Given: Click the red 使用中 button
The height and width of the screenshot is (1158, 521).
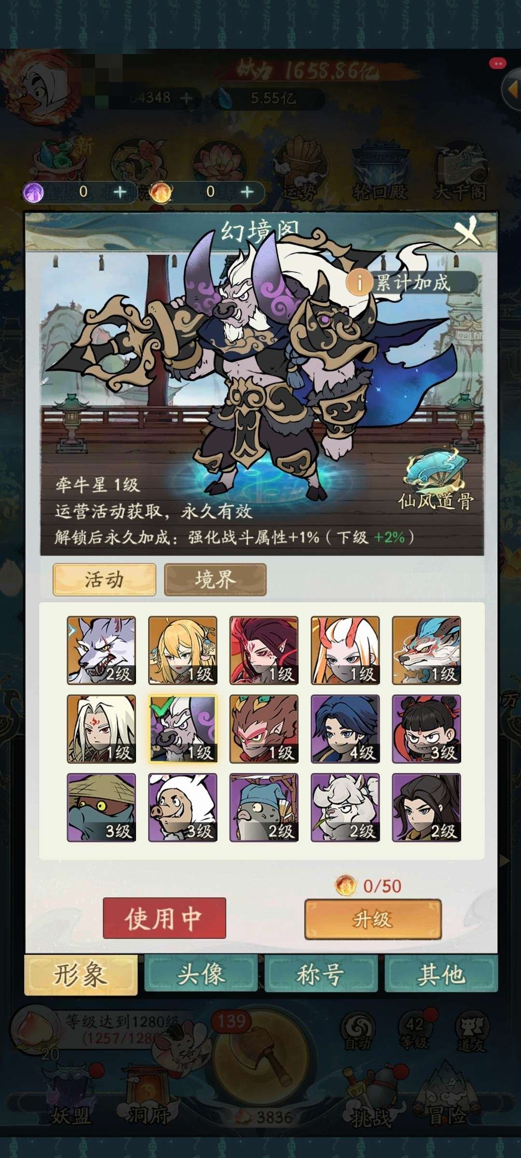Looking at the screenshot, I should coord(164,918).
